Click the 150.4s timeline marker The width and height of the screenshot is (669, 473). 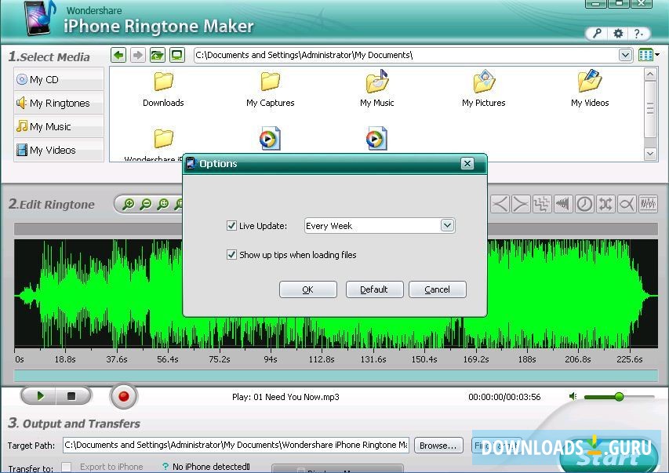[424, 359]
